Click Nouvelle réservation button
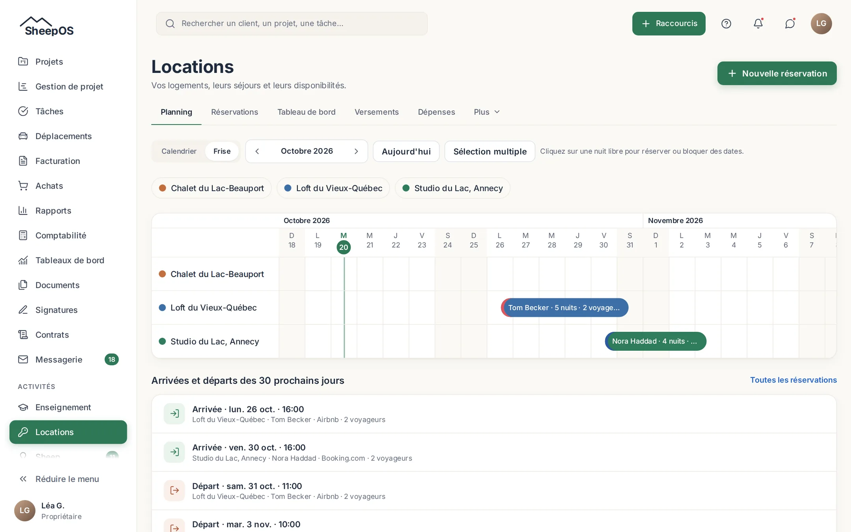This screenshot has height=532, width=851. click(x=777, y=73)
